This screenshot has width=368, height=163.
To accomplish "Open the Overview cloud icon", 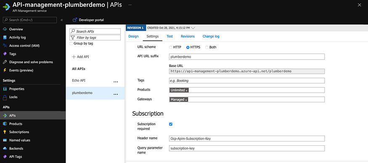I will [x=5, y=29].
